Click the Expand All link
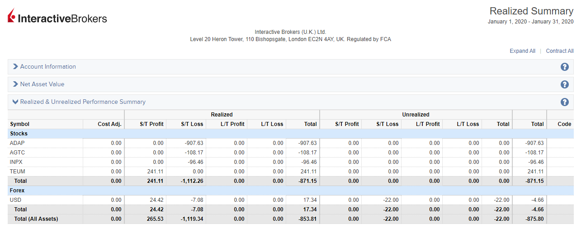586x228 pixels. click(522, 51)
